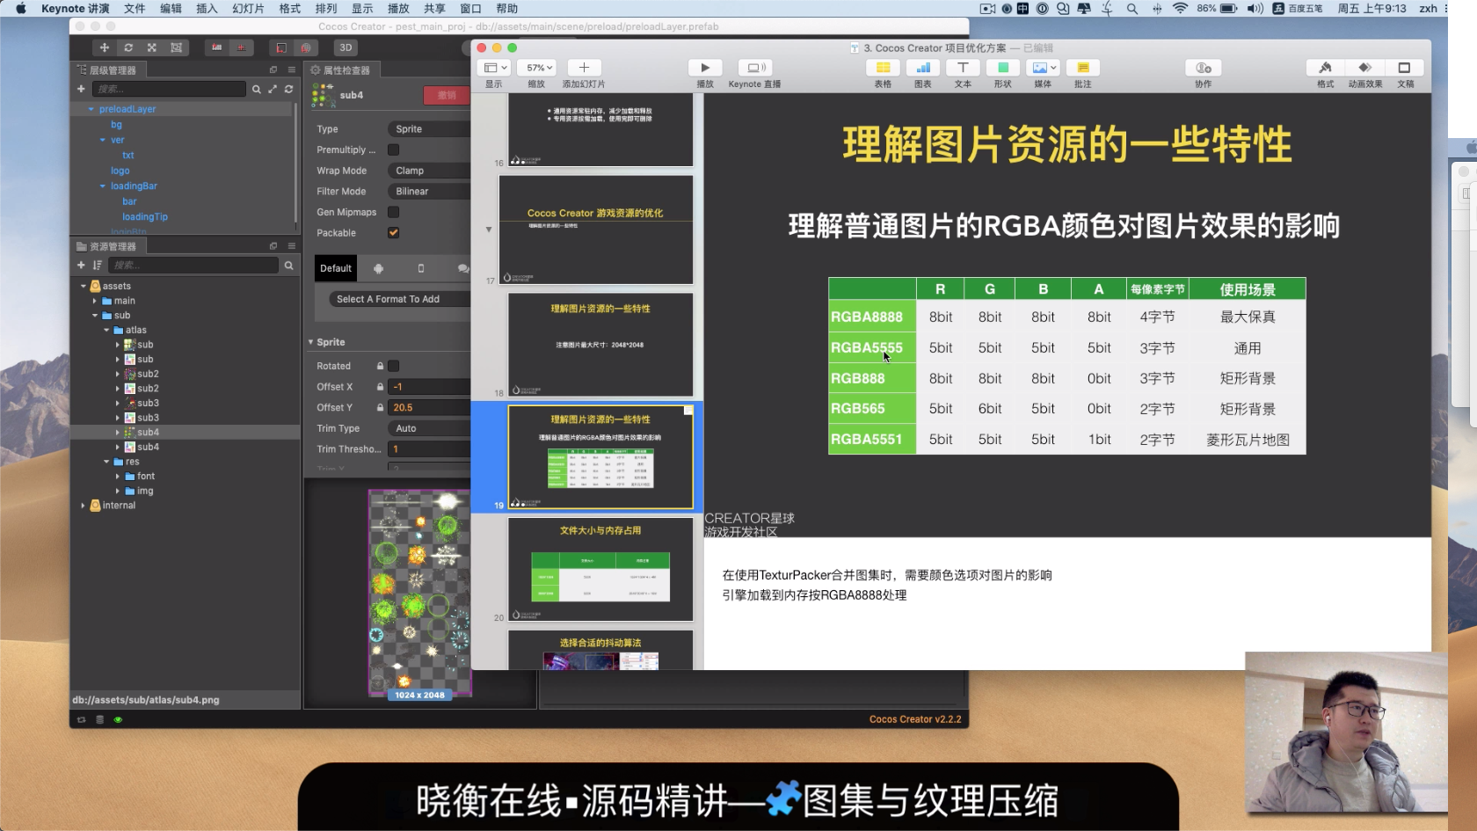Image resolution: width=1477 pixels, height=831 pixels.
Task: Switch to the Android platform format tab
Action: point(378,268)
